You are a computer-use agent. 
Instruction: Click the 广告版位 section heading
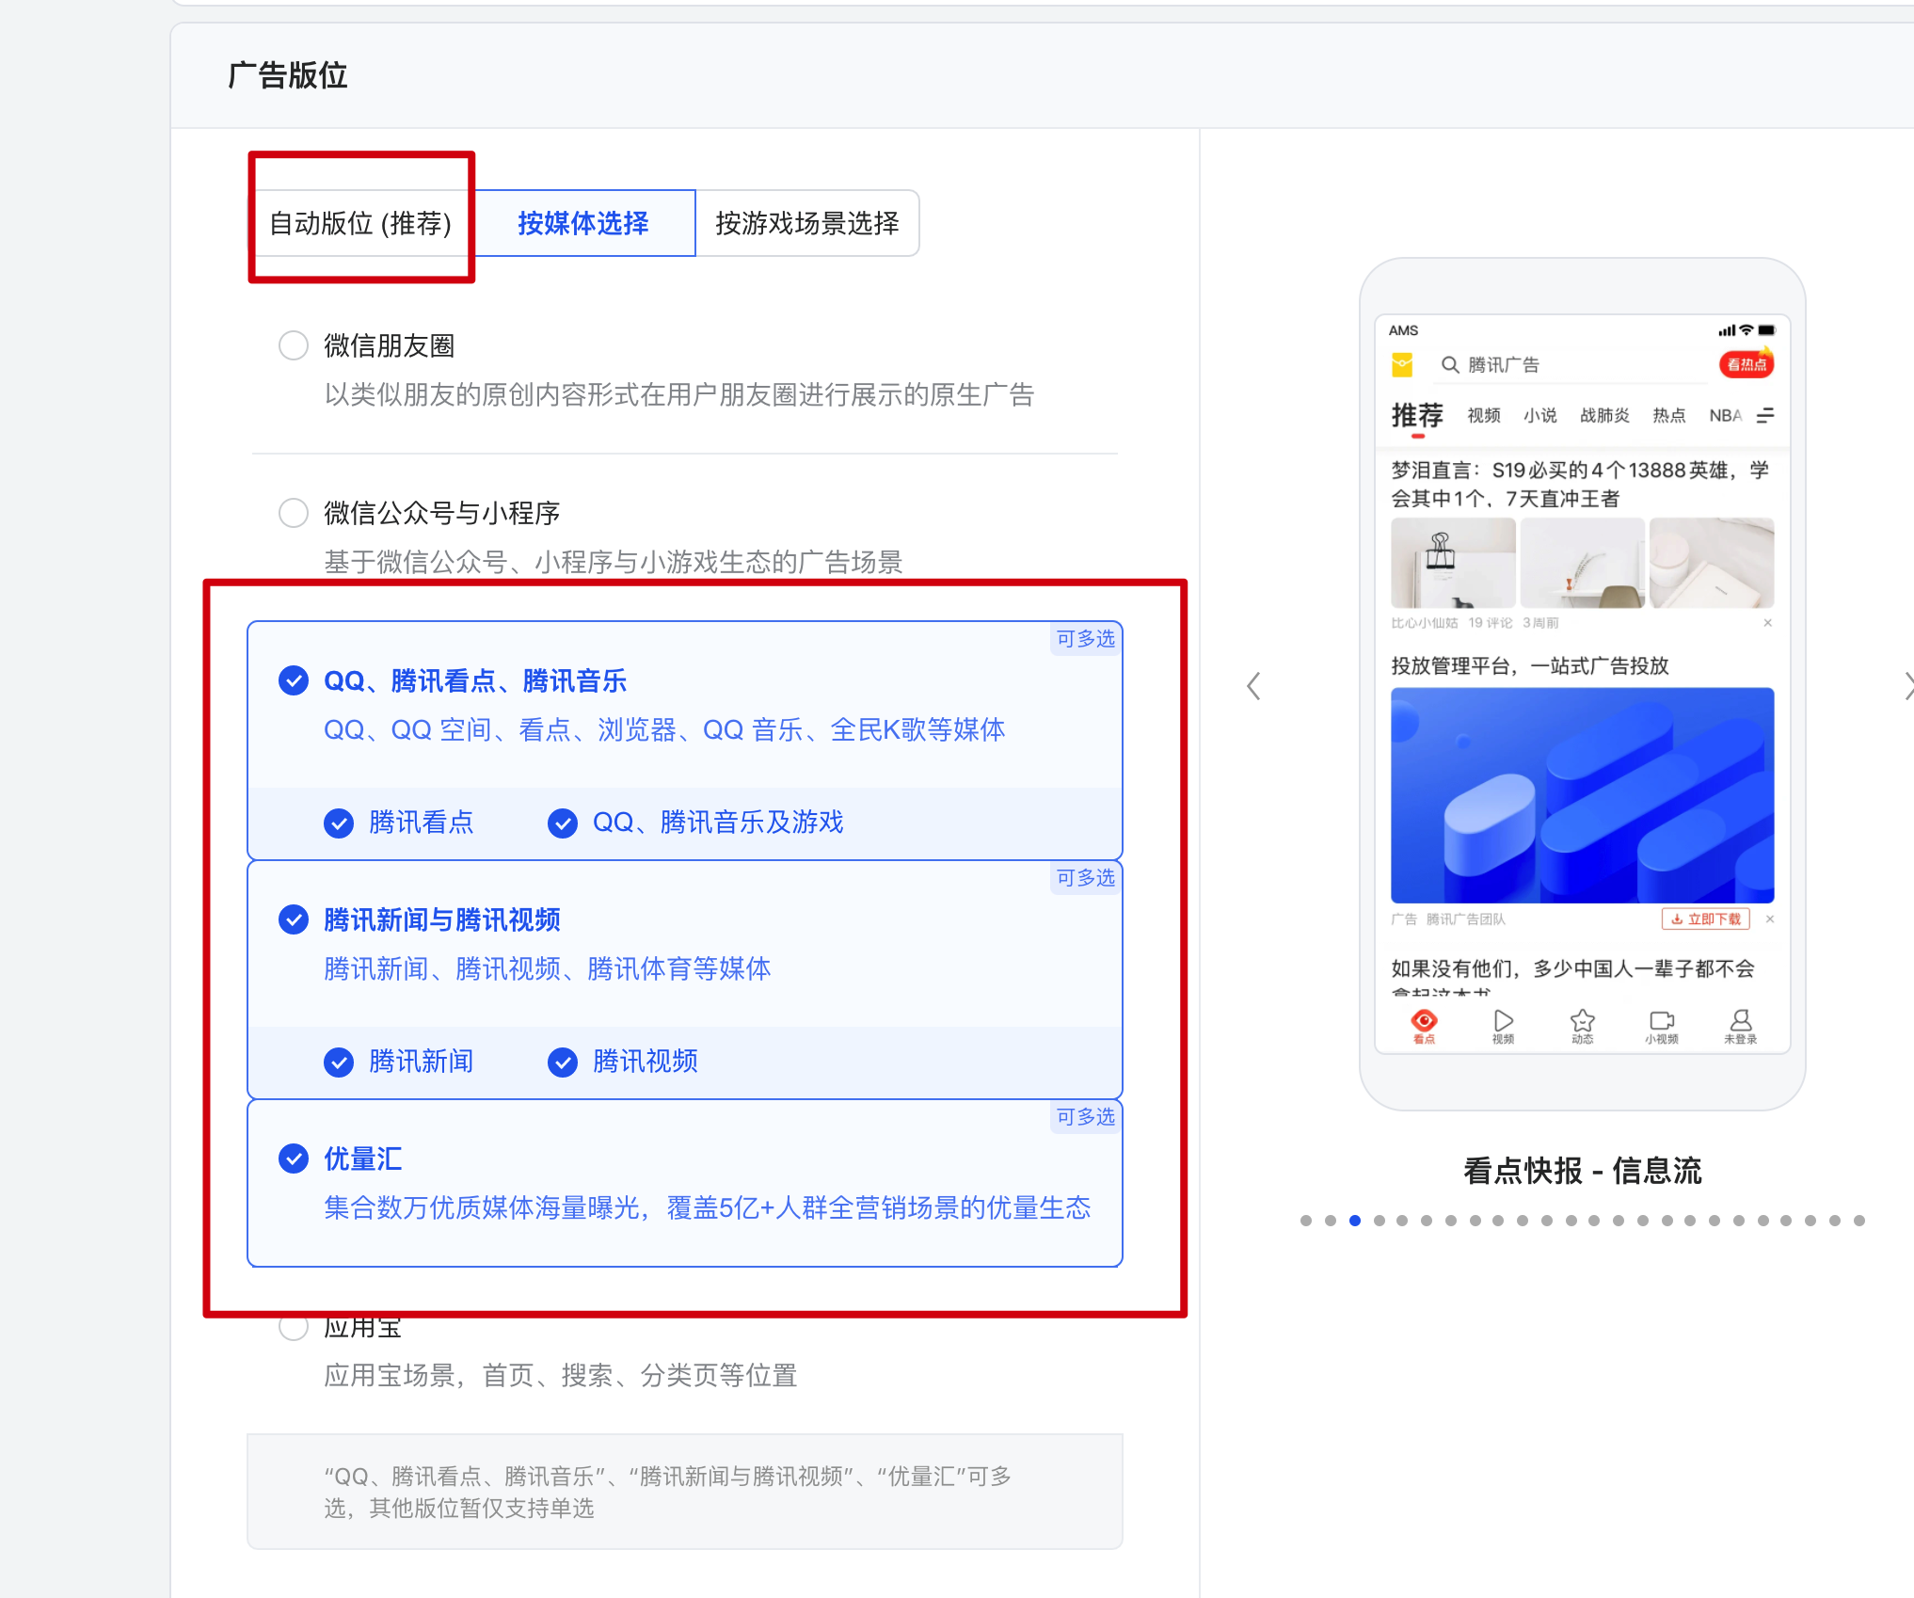click(x=288, y=75)
